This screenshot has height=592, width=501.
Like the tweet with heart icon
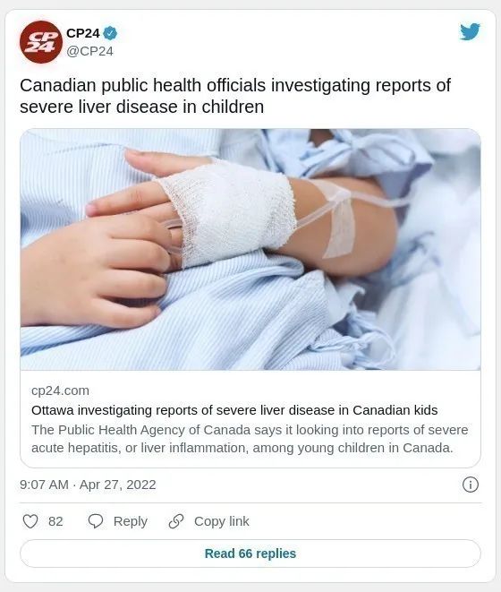click(30, 521)
